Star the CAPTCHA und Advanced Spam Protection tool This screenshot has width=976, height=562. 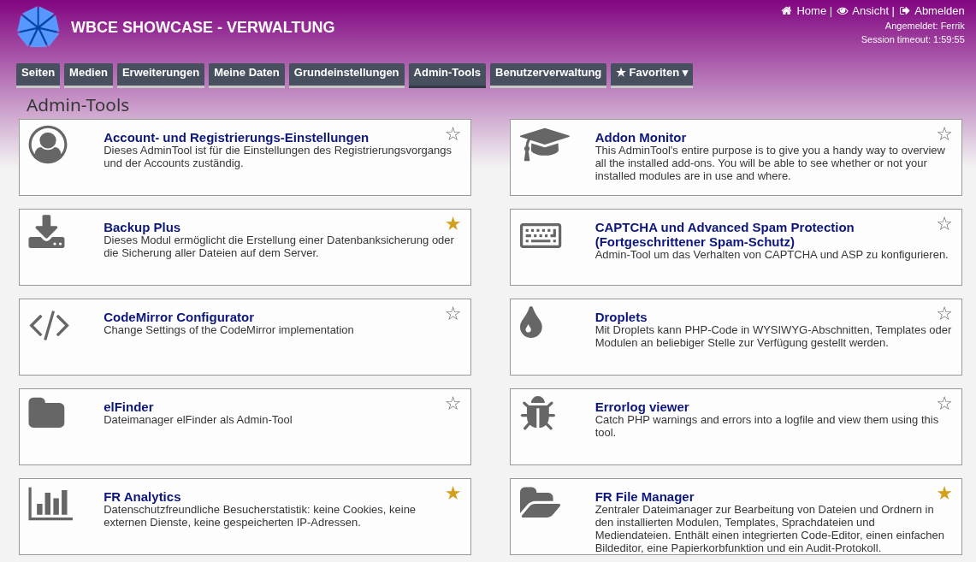[944, 223]
